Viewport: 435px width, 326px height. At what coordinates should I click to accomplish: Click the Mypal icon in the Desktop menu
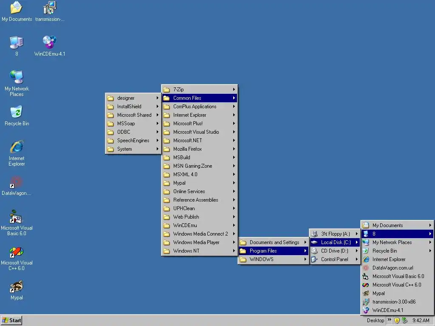(x=366, y=293)
